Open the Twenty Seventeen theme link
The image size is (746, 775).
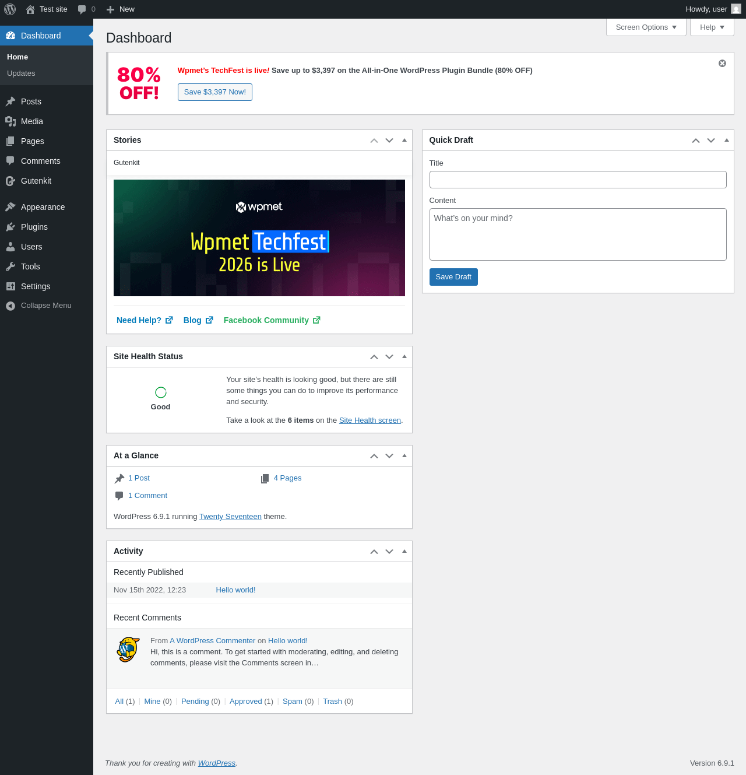pyautogui.click(x=230, y=517)
